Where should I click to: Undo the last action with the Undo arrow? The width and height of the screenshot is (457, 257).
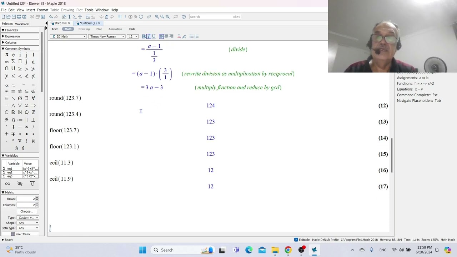point(51,16)
